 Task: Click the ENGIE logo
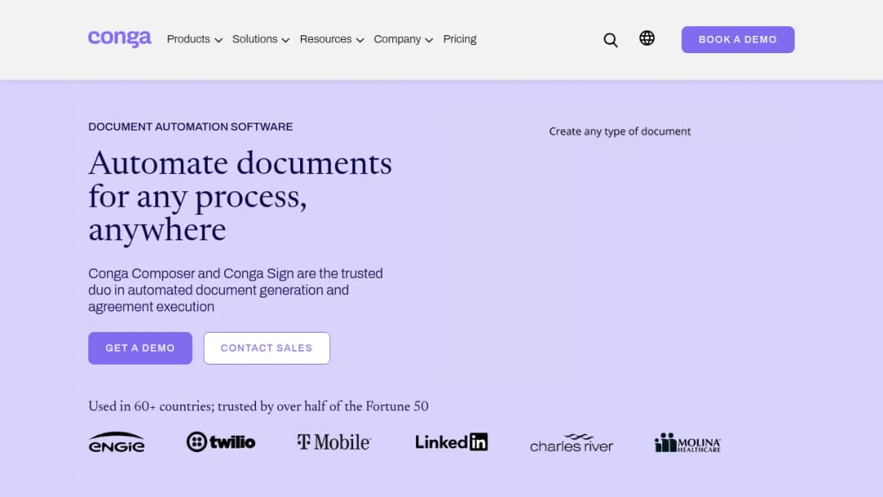117,442
